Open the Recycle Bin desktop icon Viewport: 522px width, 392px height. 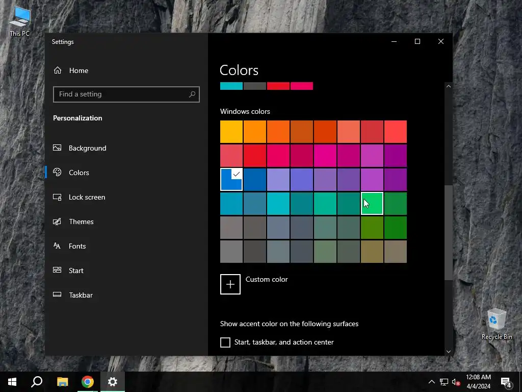[x=497, y=324]
